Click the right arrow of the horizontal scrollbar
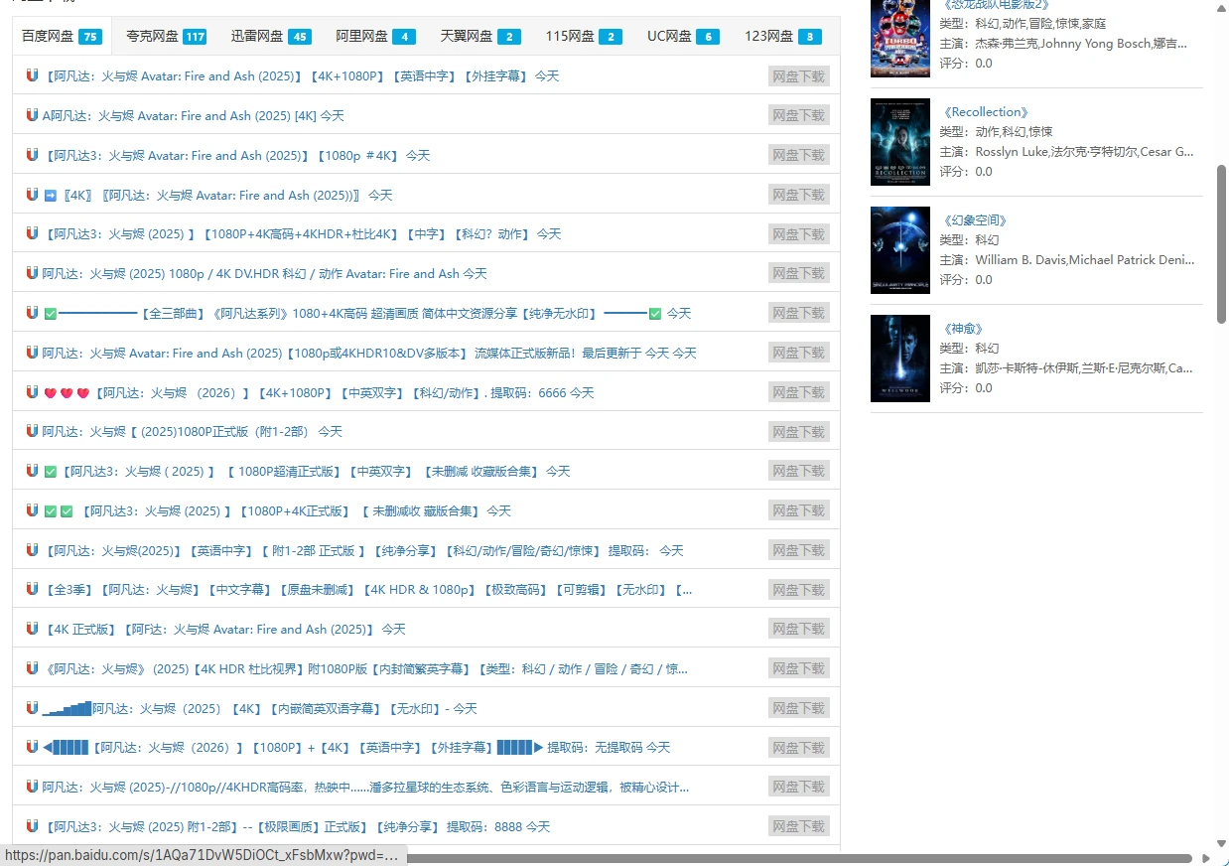The image size is (1229, 866). coord(1206,858)
